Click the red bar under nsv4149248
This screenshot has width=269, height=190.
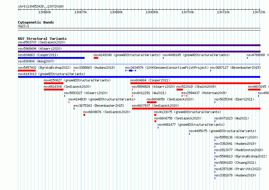pos(96,58)
